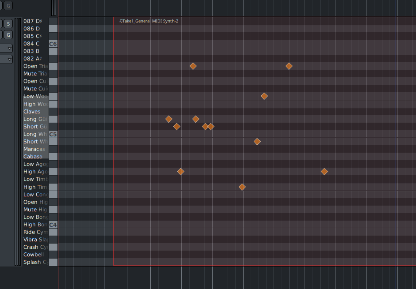Select the High Timbale note diamond
Screen dimensions: 416x289
tap(242, 187)
